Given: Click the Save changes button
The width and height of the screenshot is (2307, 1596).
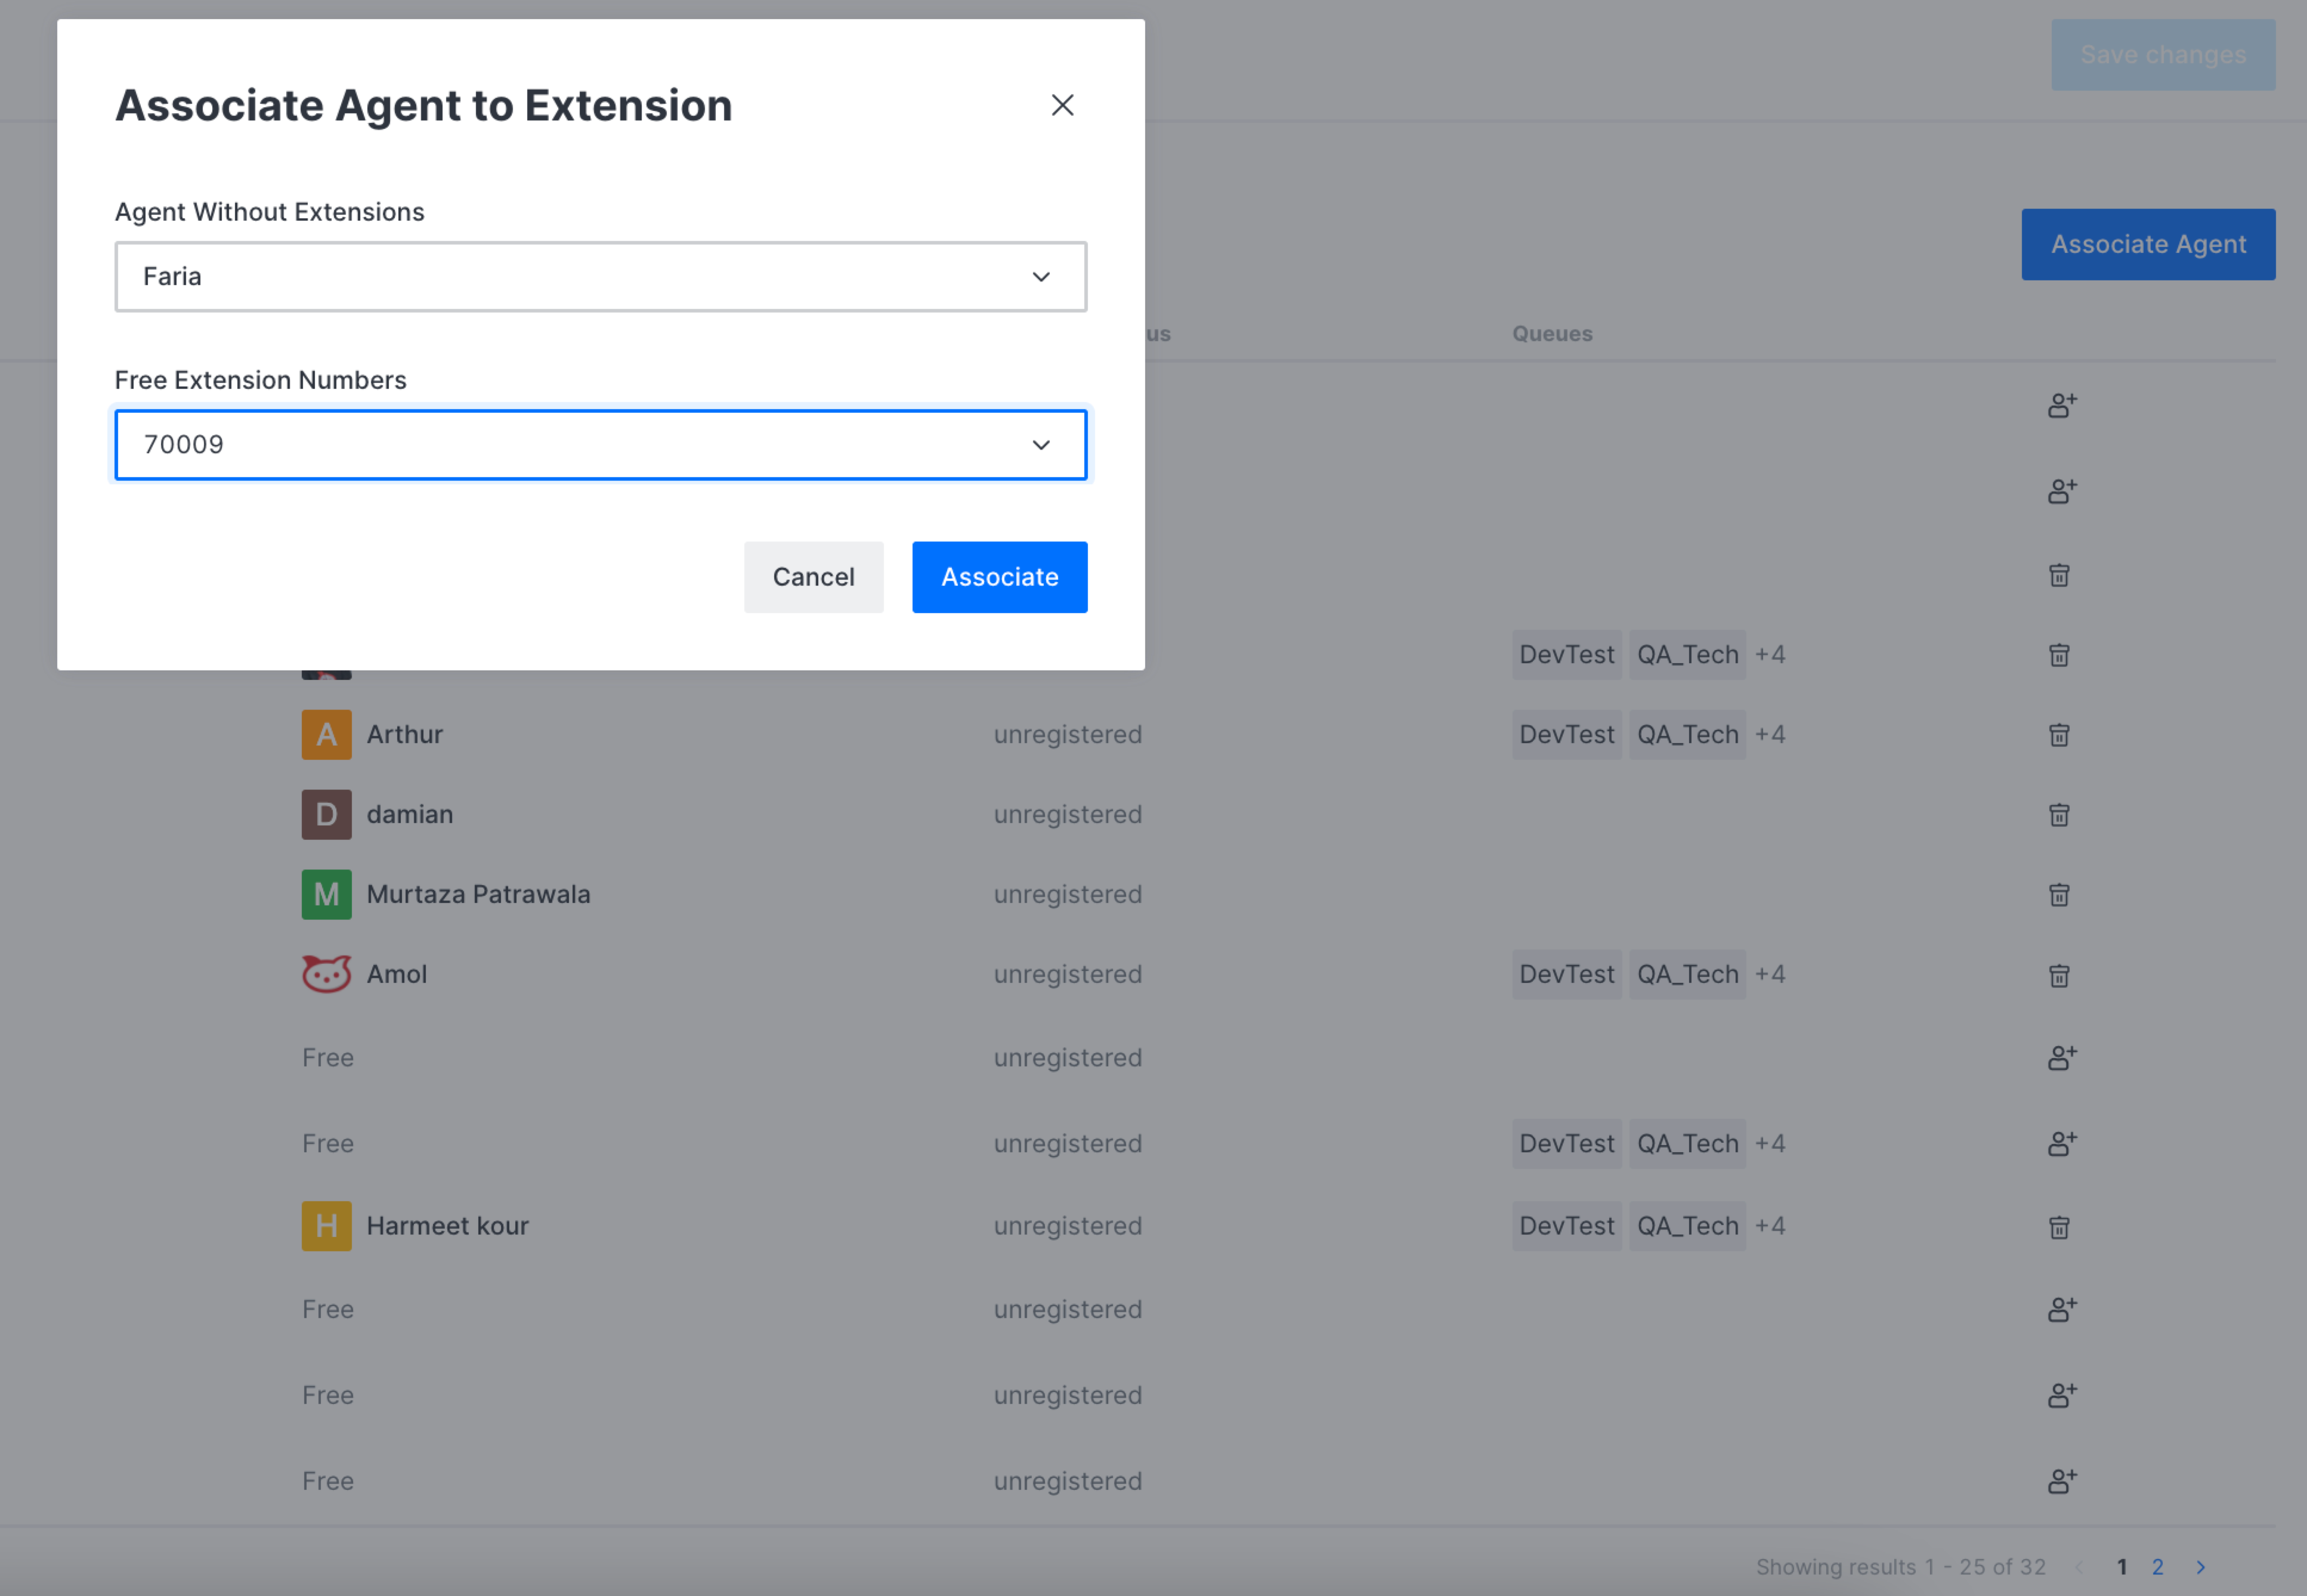Looking at the screenshot, I should 2162,55.
